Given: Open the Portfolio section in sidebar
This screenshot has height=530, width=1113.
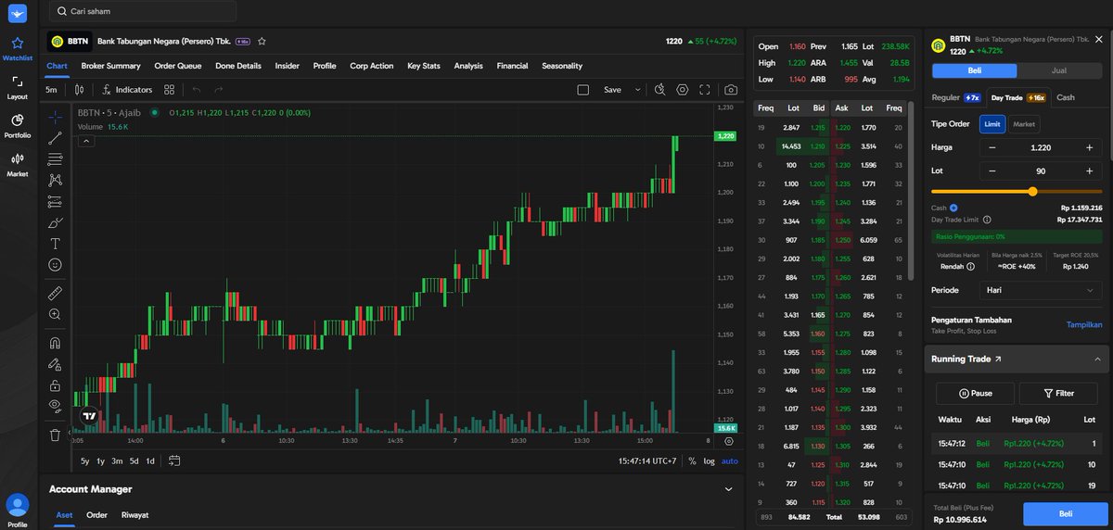Looking at the screenshot, I should tap(17, 126).
